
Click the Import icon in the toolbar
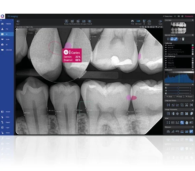[x=18, y=21]
